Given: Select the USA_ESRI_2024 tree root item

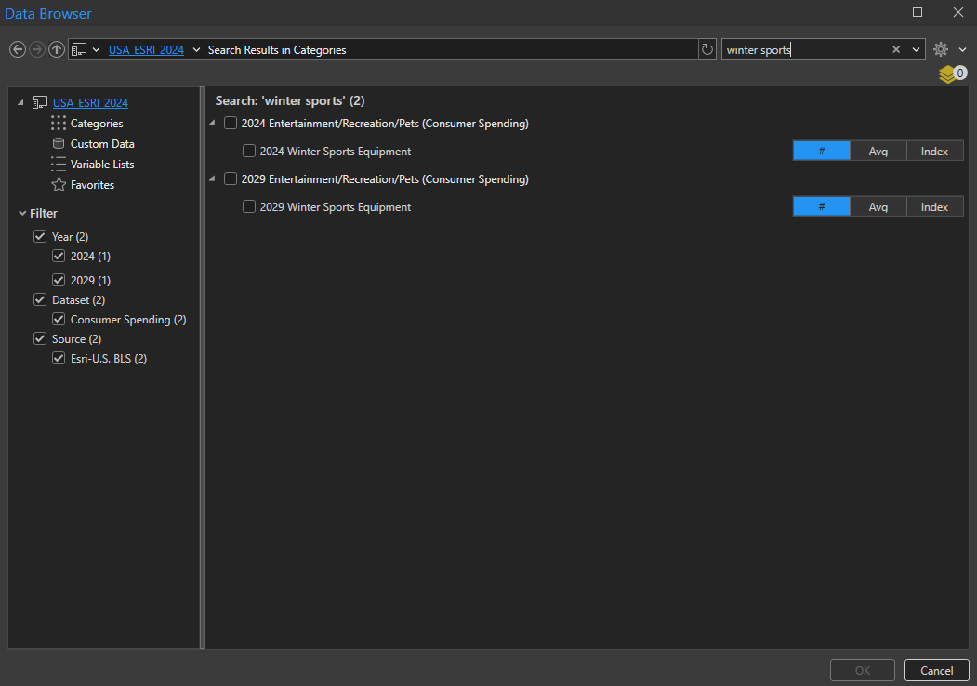Looking at the screenshot, I should coord(90,102).
